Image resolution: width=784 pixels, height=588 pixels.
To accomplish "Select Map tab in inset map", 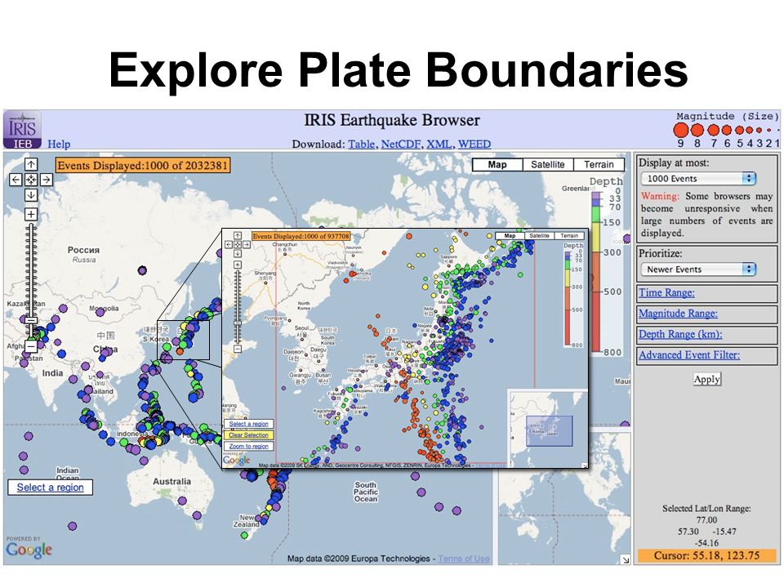I will pyautogui.click(x=510, y=235).
